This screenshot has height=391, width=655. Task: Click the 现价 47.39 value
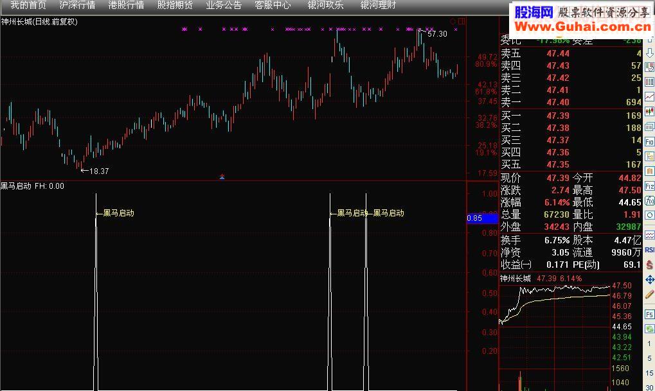coord(558,178)
